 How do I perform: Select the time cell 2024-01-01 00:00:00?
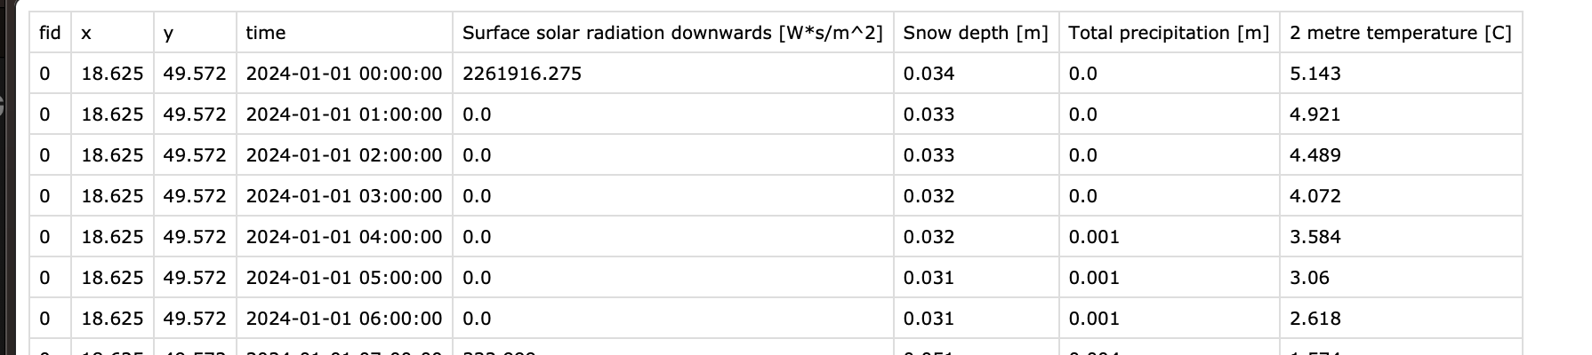(344, 74)
